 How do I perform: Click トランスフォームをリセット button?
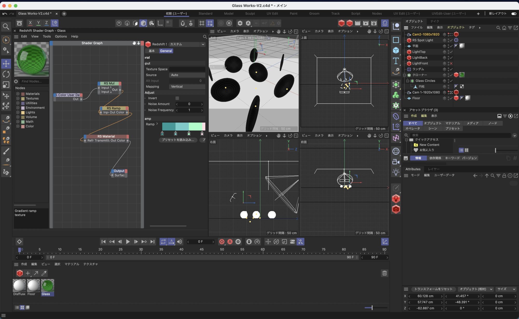[x=433, y=289]
